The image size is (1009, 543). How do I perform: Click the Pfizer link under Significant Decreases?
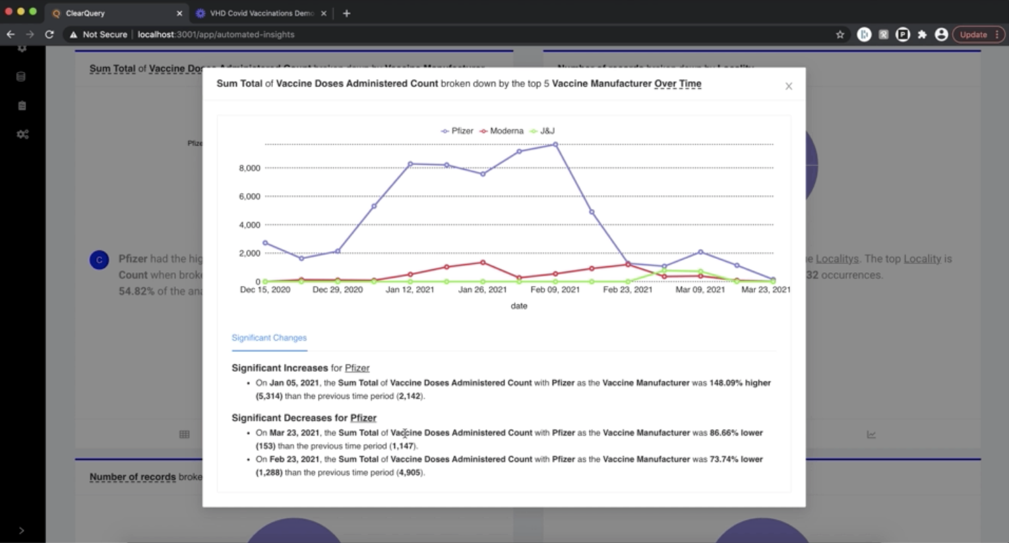click(x=363, y=418)
